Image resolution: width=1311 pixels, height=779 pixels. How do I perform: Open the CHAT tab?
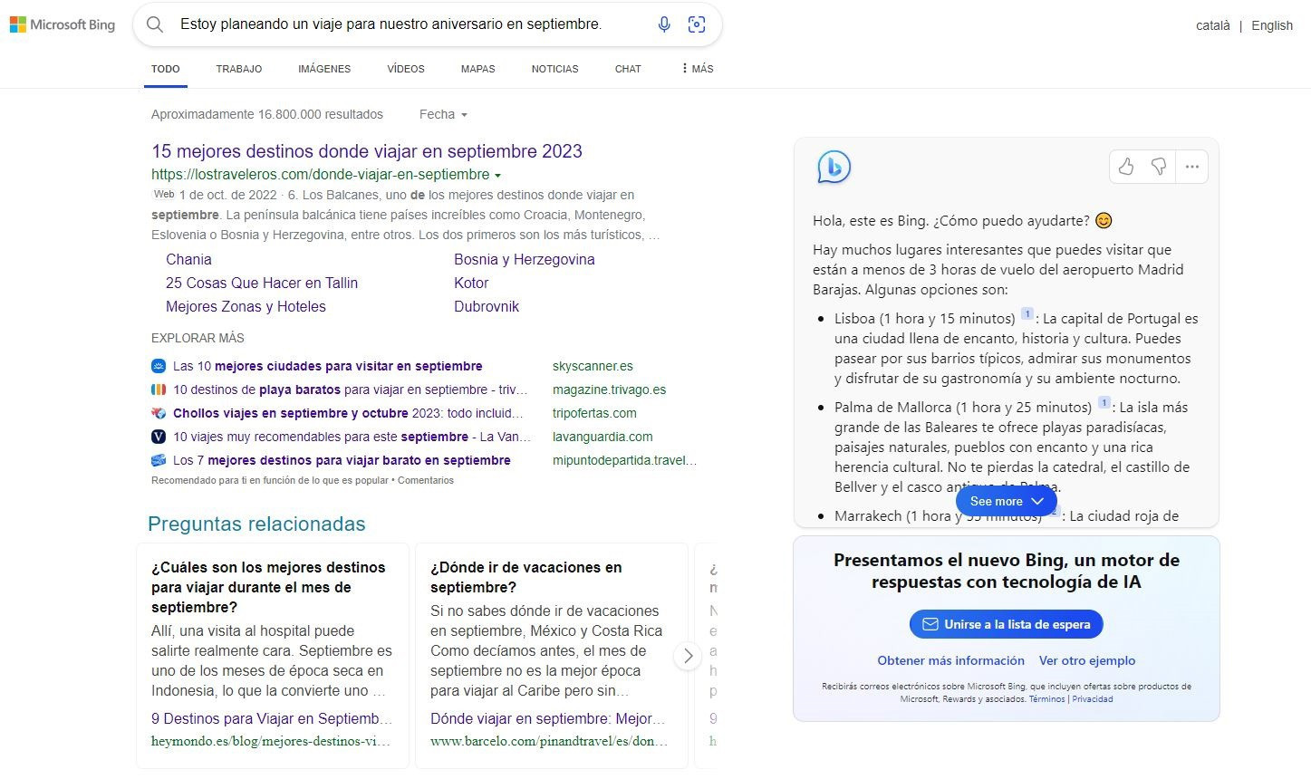(627, 68)
